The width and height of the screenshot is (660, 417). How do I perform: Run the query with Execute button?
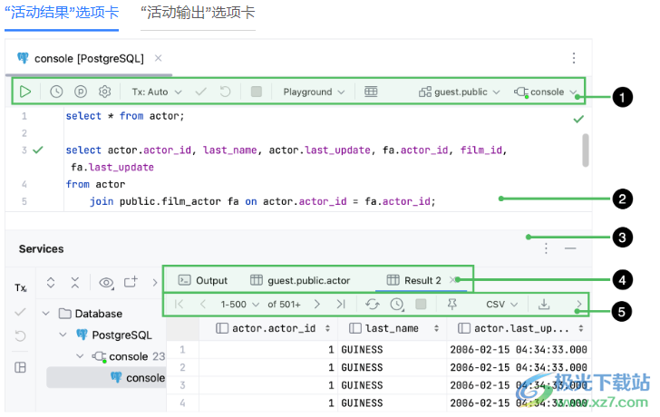coord(25,92)
